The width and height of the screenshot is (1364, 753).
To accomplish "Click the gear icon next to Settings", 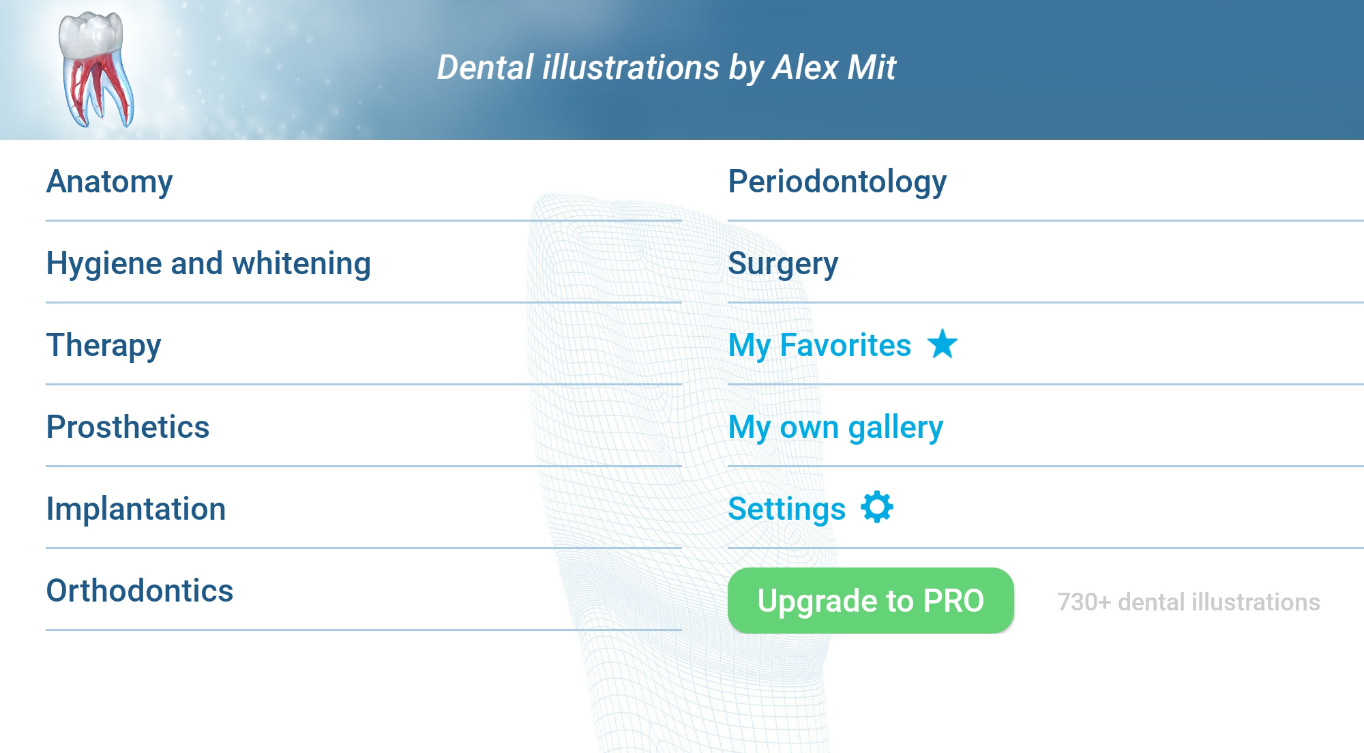I will (x=877, y=507).
